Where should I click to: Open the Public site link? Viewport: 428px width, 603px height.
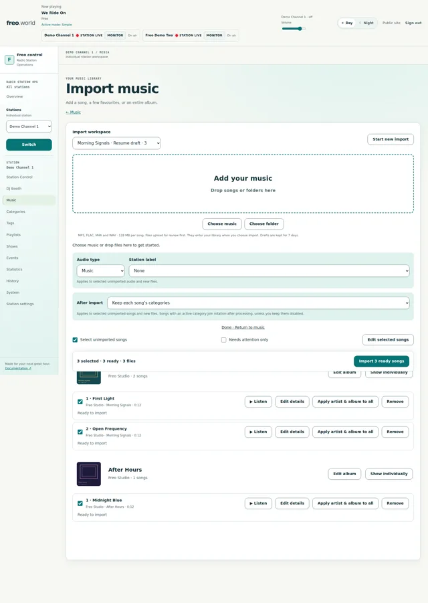click(391, 23)
